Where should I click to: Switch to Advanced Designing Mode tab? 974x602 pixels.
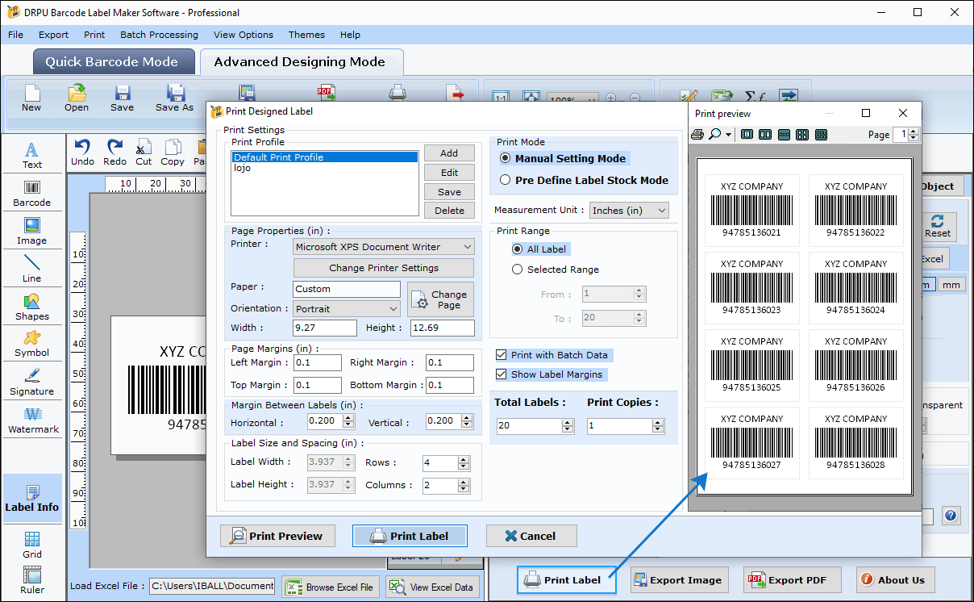click(302, 62)
